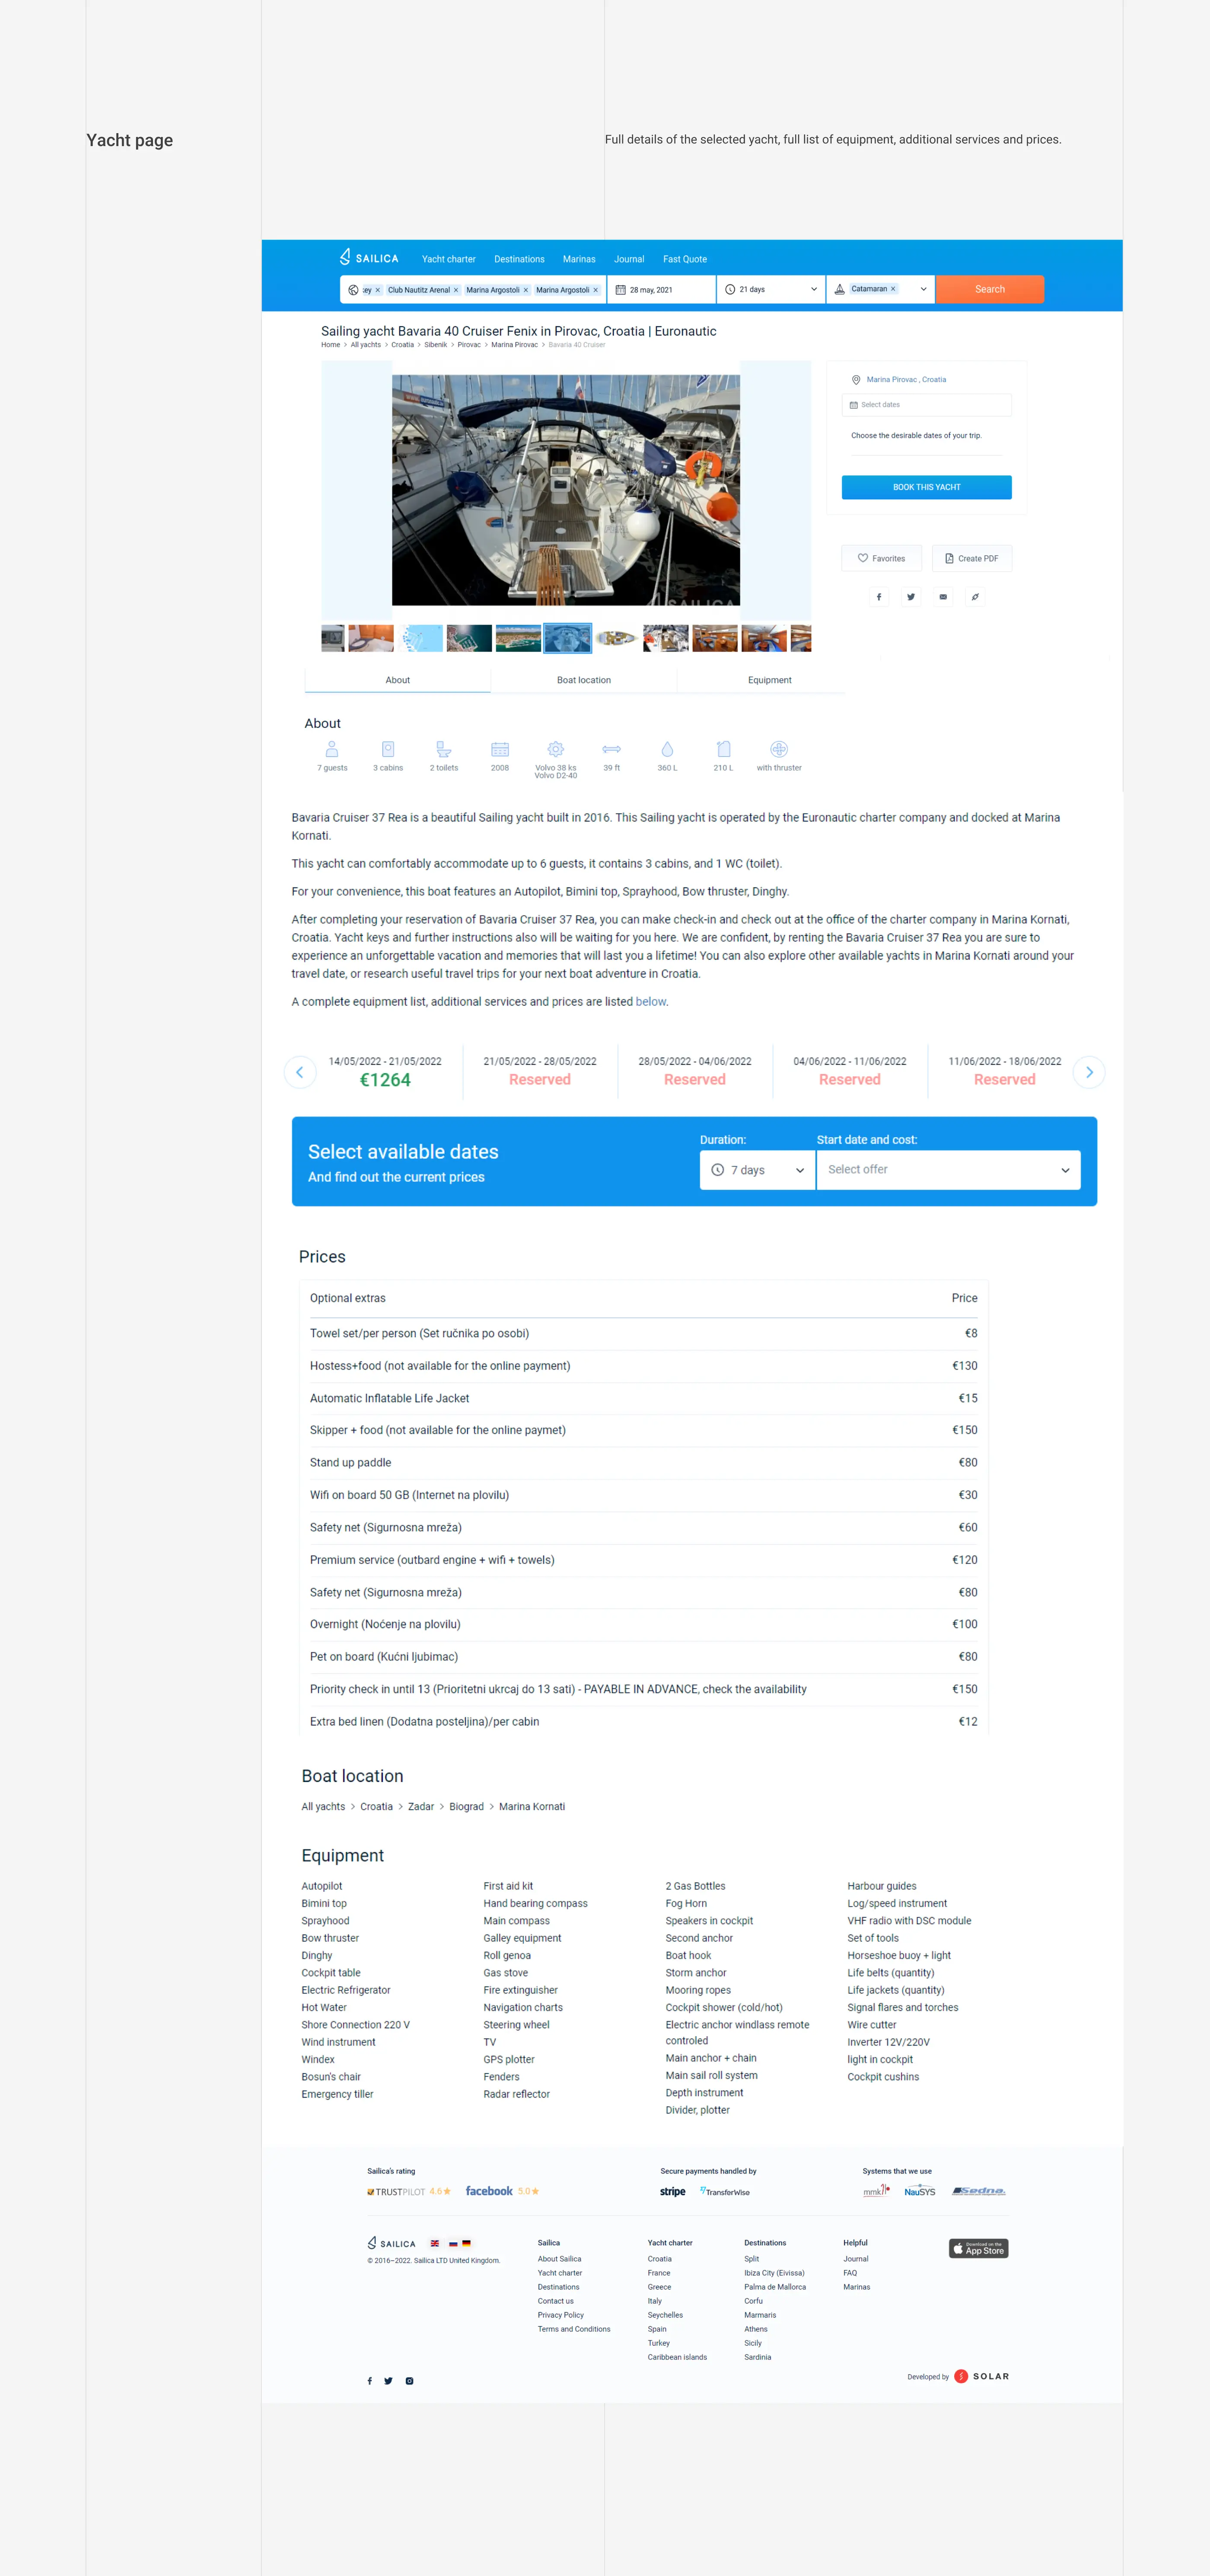Expand the 21 days duration dropdown
The image size is (1210, 2576).
(x=771, y=289)
